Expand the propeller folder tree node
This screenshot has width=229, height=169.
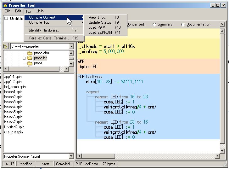coord(24,58)
